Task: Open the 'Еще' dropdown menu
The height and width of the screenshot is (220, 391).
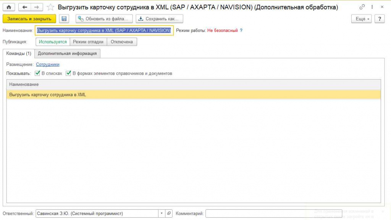Action: [x=361, y=19]
